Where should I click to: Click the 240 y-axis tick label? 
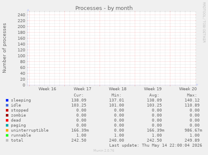(21, 15)
